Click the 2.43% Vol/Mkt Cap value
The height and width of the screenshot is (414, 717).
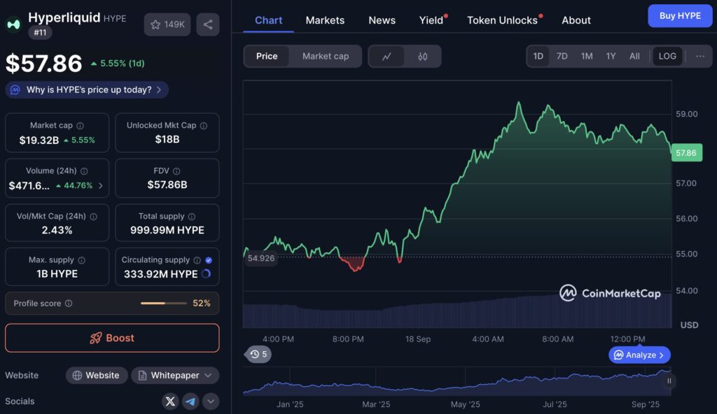(x=57, y=230)
